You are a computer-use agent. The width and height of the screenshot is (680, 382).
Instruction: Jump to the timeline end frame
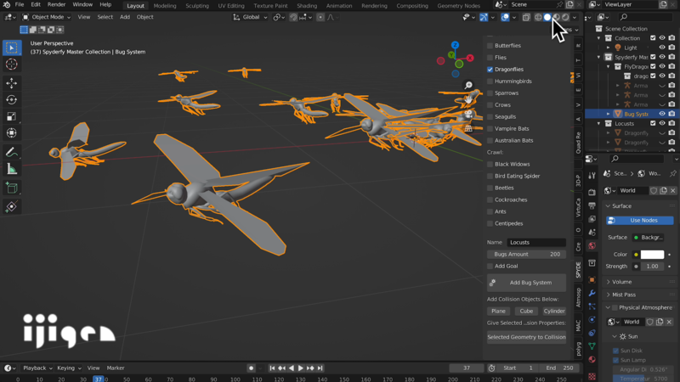(x=320, y=368)
